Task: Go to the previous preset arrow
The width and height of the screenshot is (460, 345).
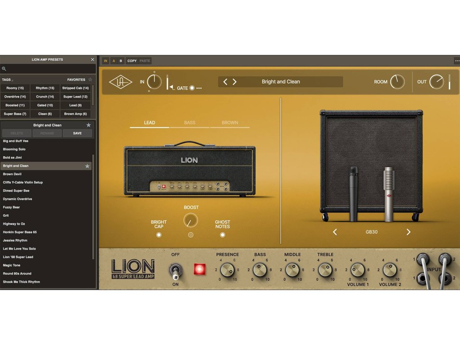Action: point(226,82)
